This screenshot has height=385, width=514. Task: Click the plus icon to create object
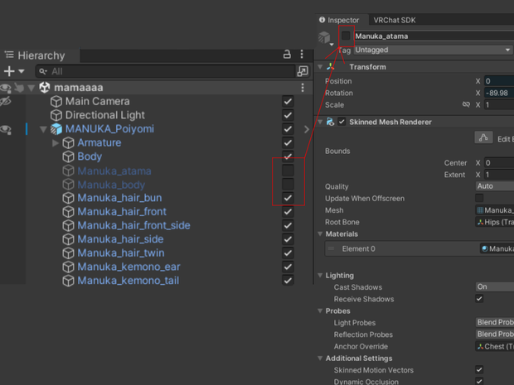click(9, 71)
